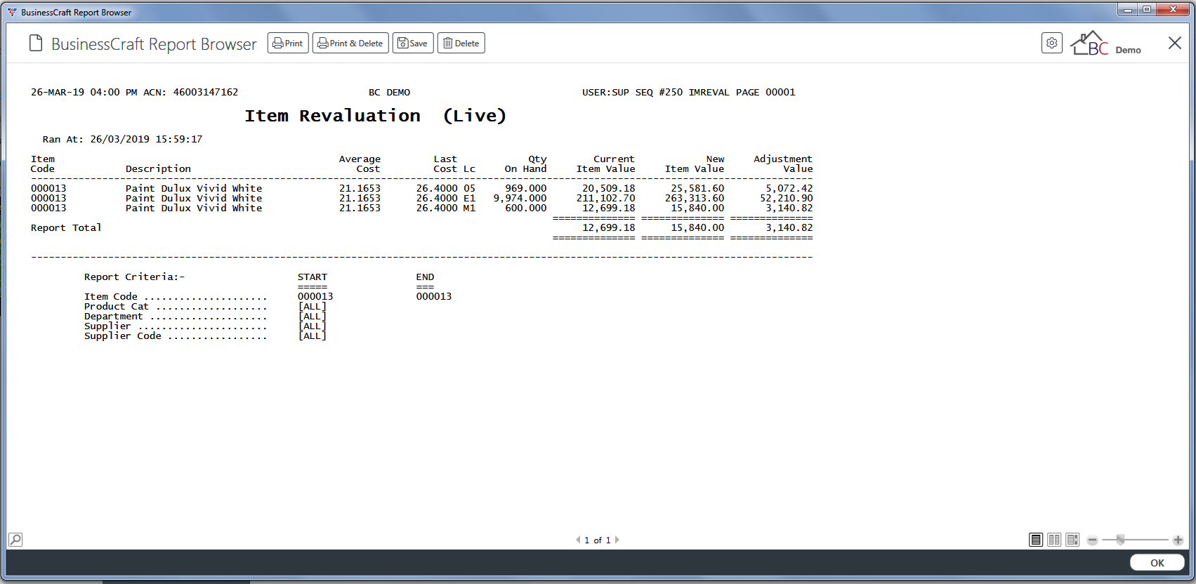The height and width of the screenshot is (584, 1196).
Task: Click adjustment value 52,210.90
Action: [x=787, y=198]
